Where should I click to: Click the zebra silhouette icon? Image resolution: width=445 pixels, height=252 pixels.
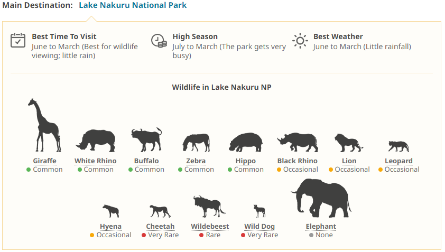click(x=196, y=143)
